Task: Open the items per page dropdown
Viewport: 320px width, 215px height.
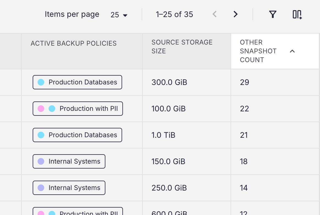Action: 119,15
